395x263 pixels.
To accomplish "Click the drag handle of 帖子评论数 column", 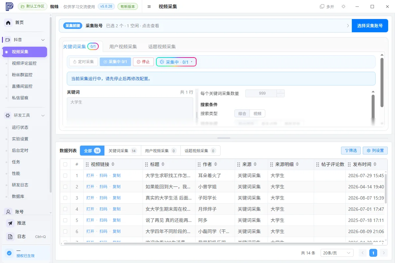I will tap(318, 164).
